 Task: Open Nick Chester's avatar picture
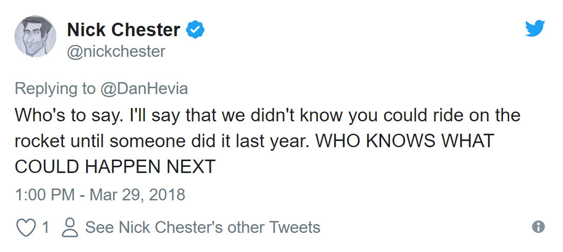click(35, 36)
